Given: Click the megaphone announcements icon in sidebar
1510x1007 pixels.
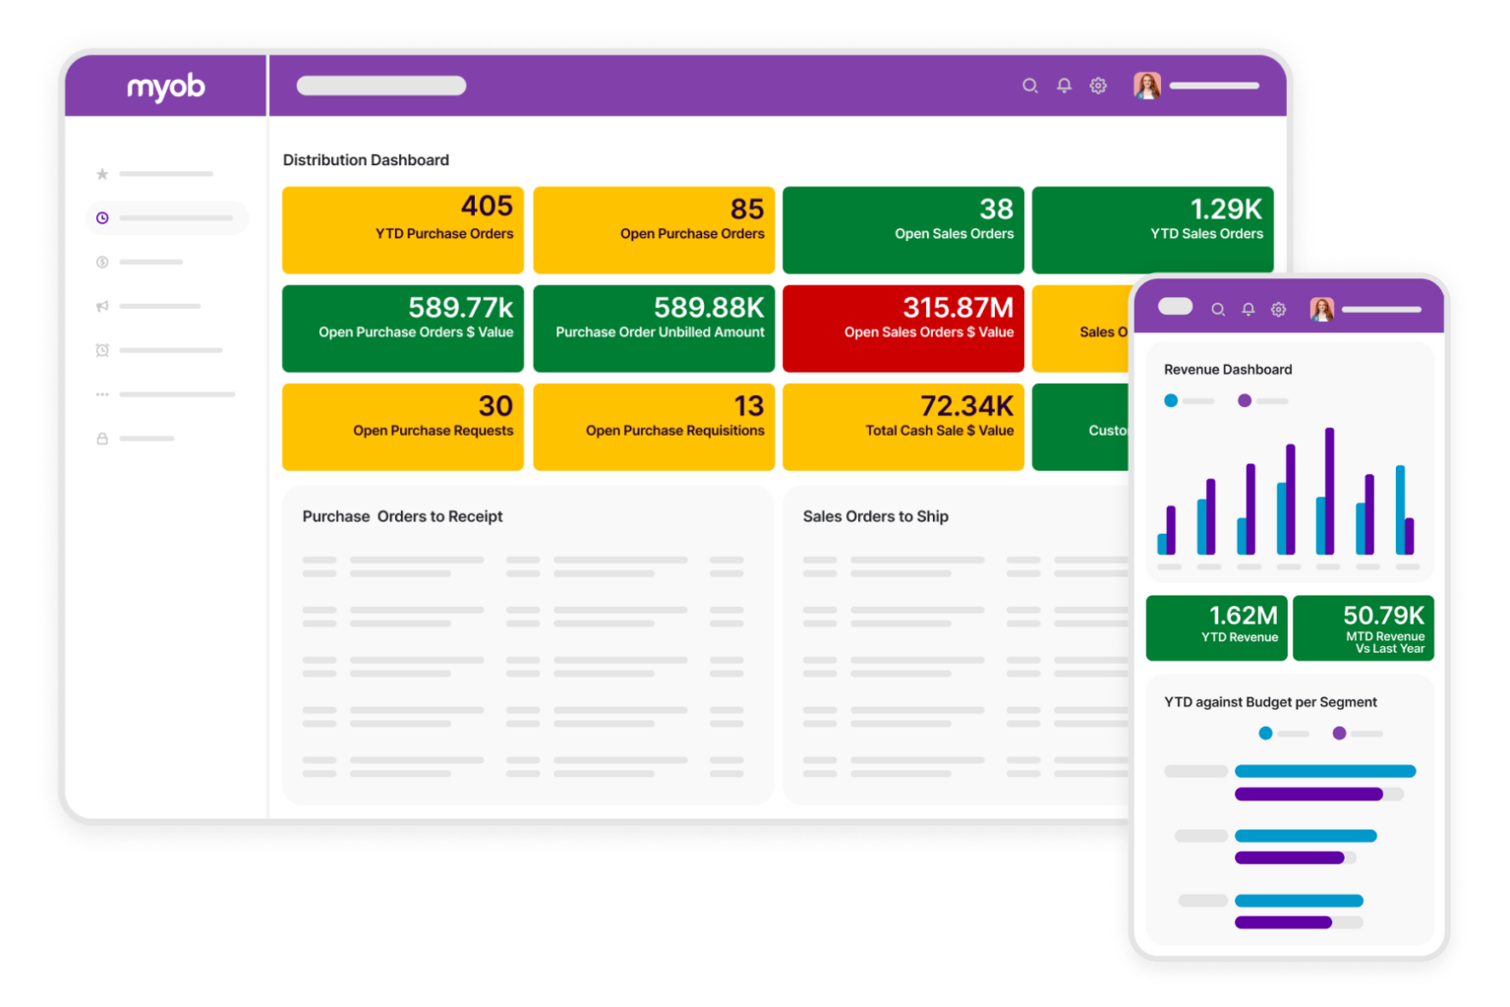Looking at the screenshot, I should [101, 306].
